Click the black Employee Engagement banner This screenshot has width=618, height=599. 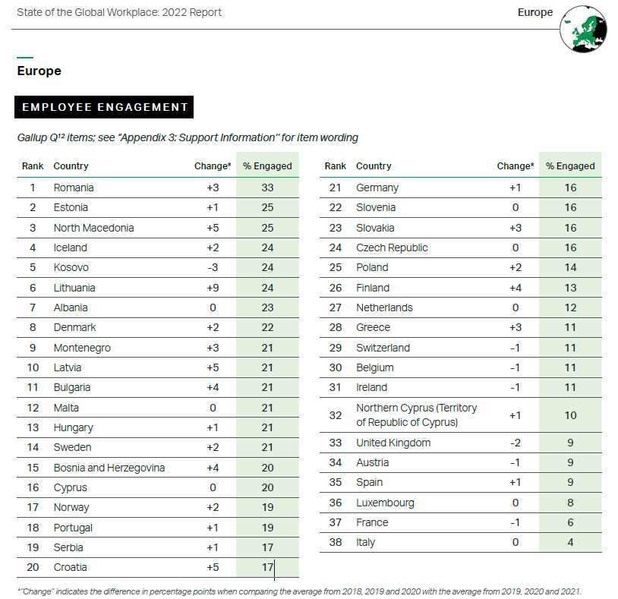tap(104, 107)
